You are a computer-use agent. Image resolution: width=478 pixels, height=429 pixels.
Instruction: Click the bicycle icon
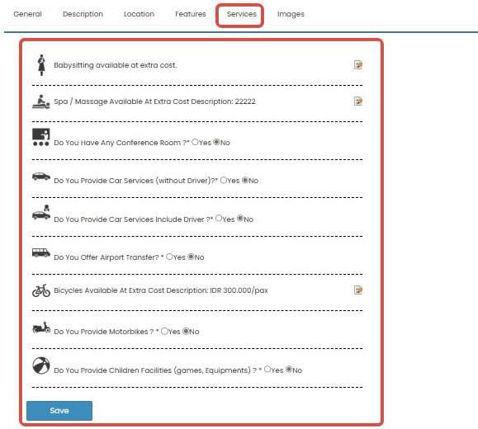[41, 290]
